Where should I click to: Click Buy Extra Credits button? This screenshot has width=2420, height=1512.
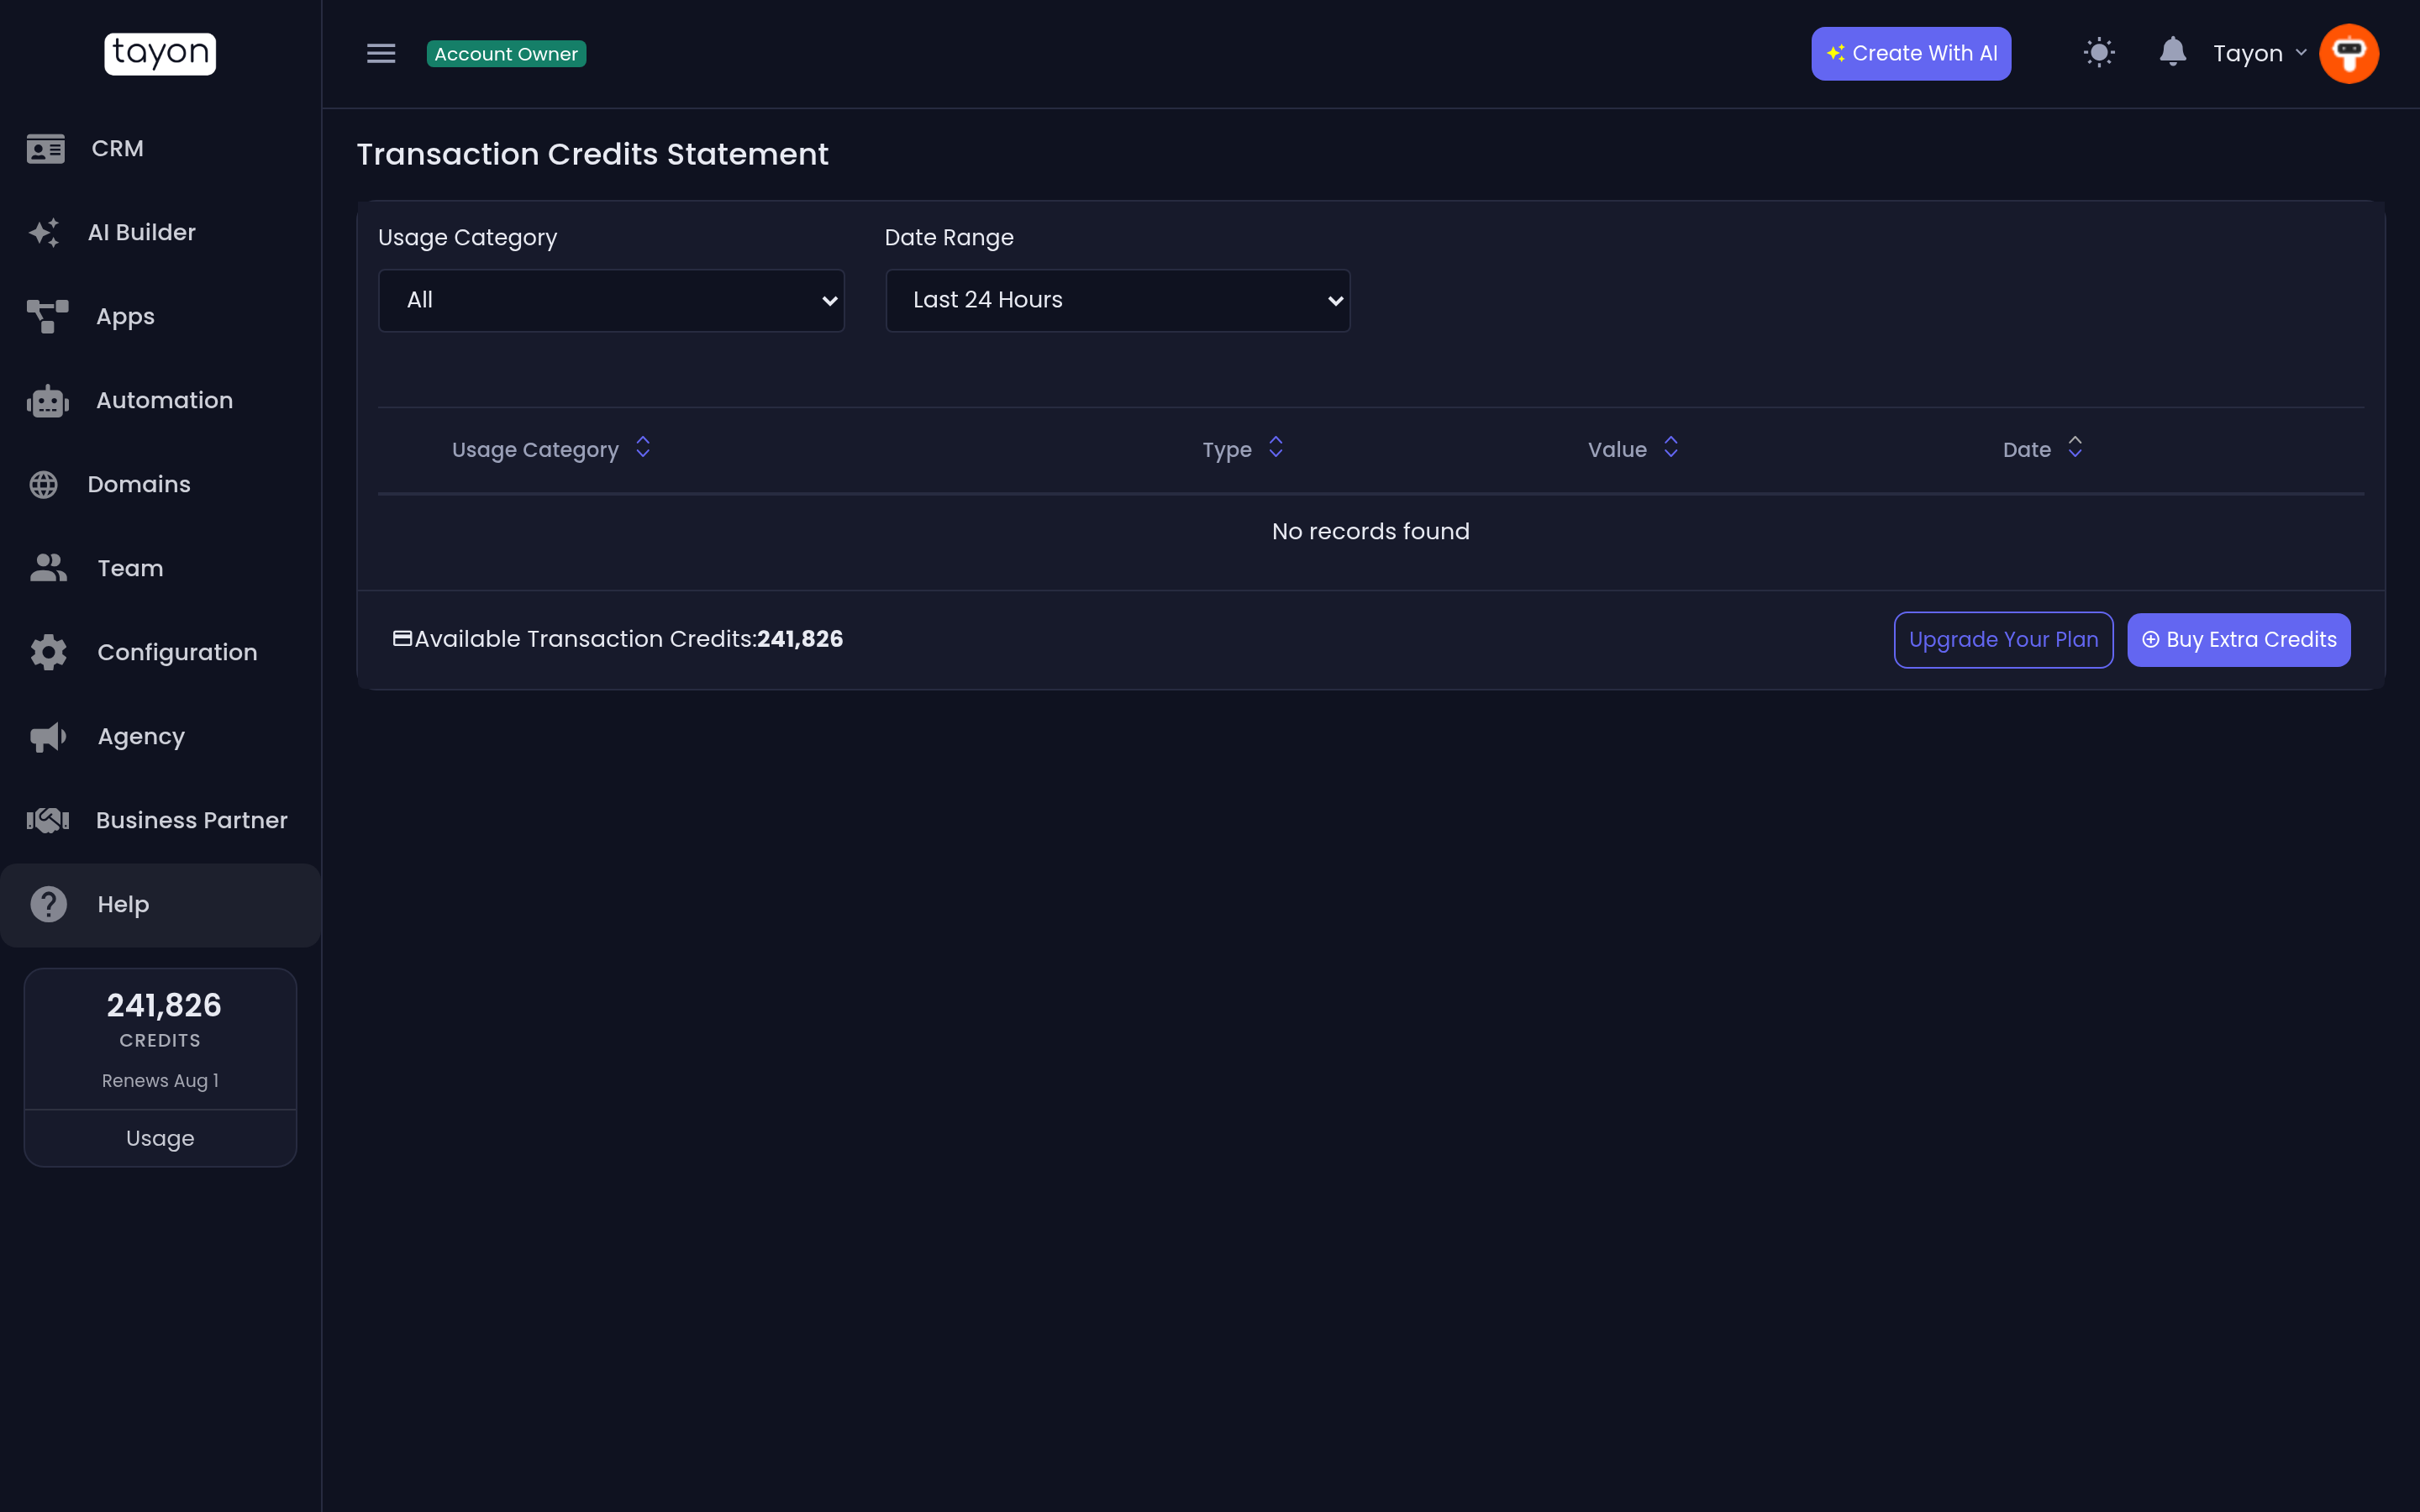(x=2238, y=640)
